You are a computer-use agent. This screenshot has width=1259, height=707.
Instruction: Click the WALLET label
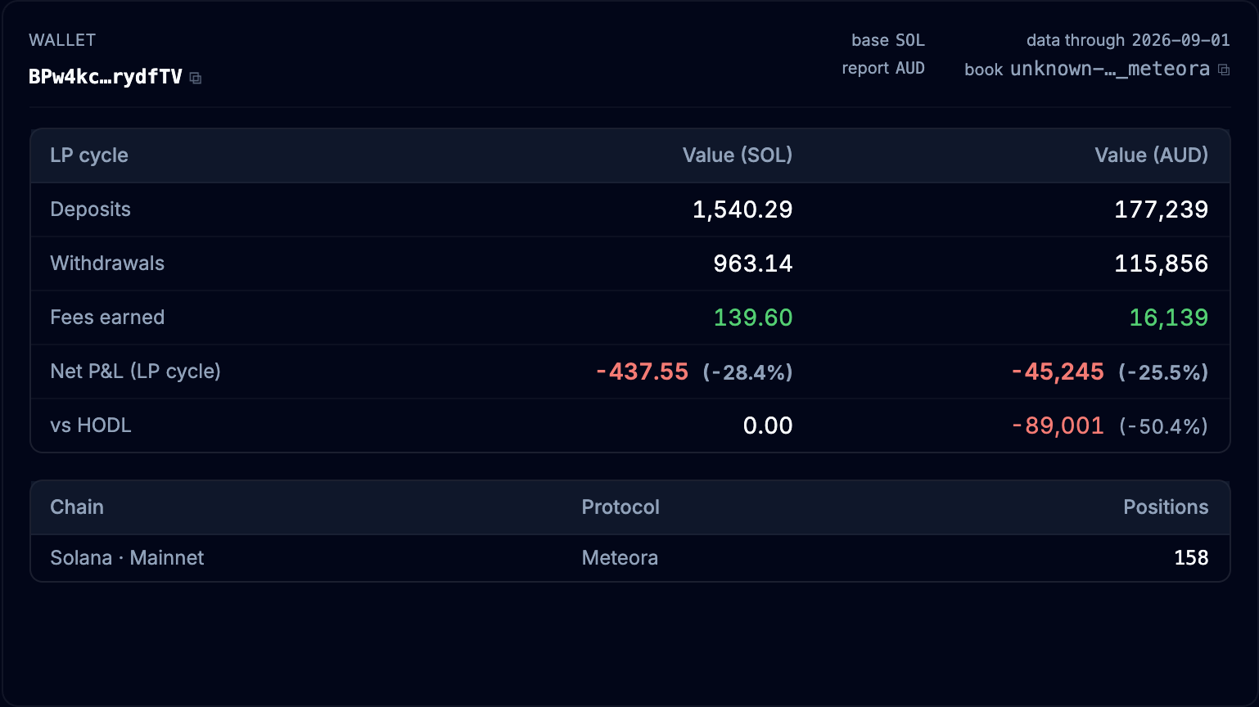coord(62,40)
